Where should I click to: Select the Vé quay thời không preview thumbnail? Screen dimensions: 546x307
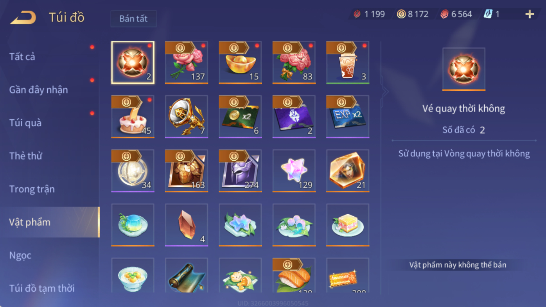(x=464, y=69)
